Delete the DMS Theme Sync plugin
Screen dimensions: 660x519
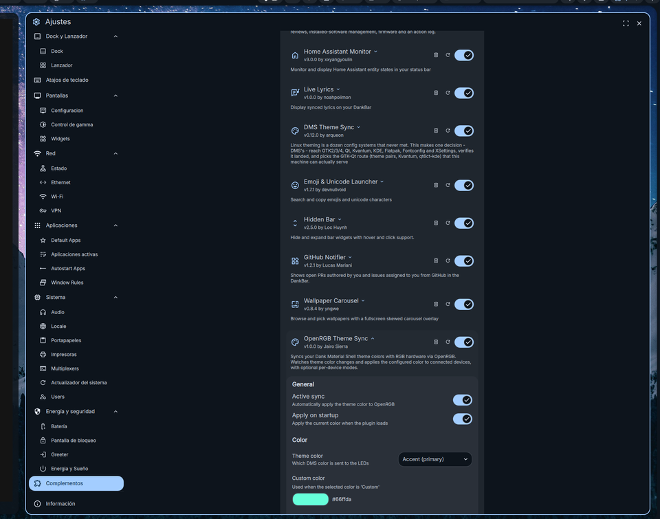pyautogui.click(x=436, y=131)
